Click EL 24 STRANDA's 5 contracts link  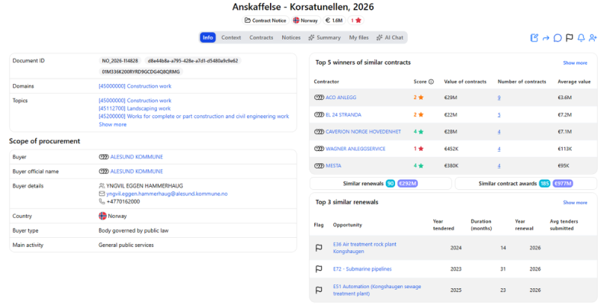click(x=499, y=115)
